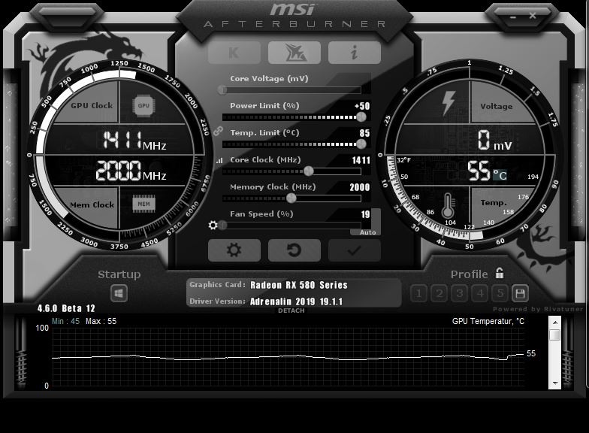The width and height of the screenshot is (589, 433).
Task: Click the Temp. Limit value 85
Action: (x=364, y=134)
